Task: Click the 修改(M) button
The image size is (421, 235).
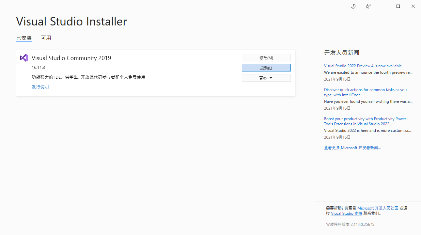Action: [x=266, y=57]
